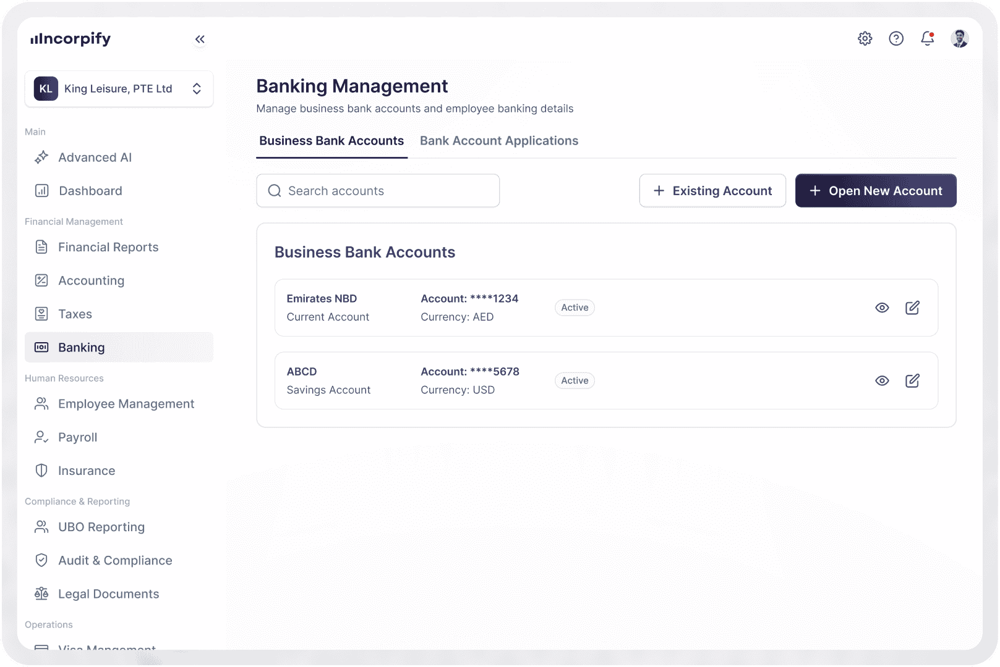Switch to Bank Account Applications tab
The image size is (1000, 667).
(498, 140)
